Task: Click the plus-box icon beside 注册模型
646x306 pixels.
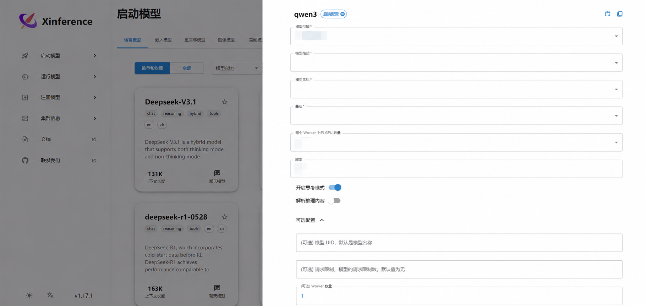Action: coord(25,97)
